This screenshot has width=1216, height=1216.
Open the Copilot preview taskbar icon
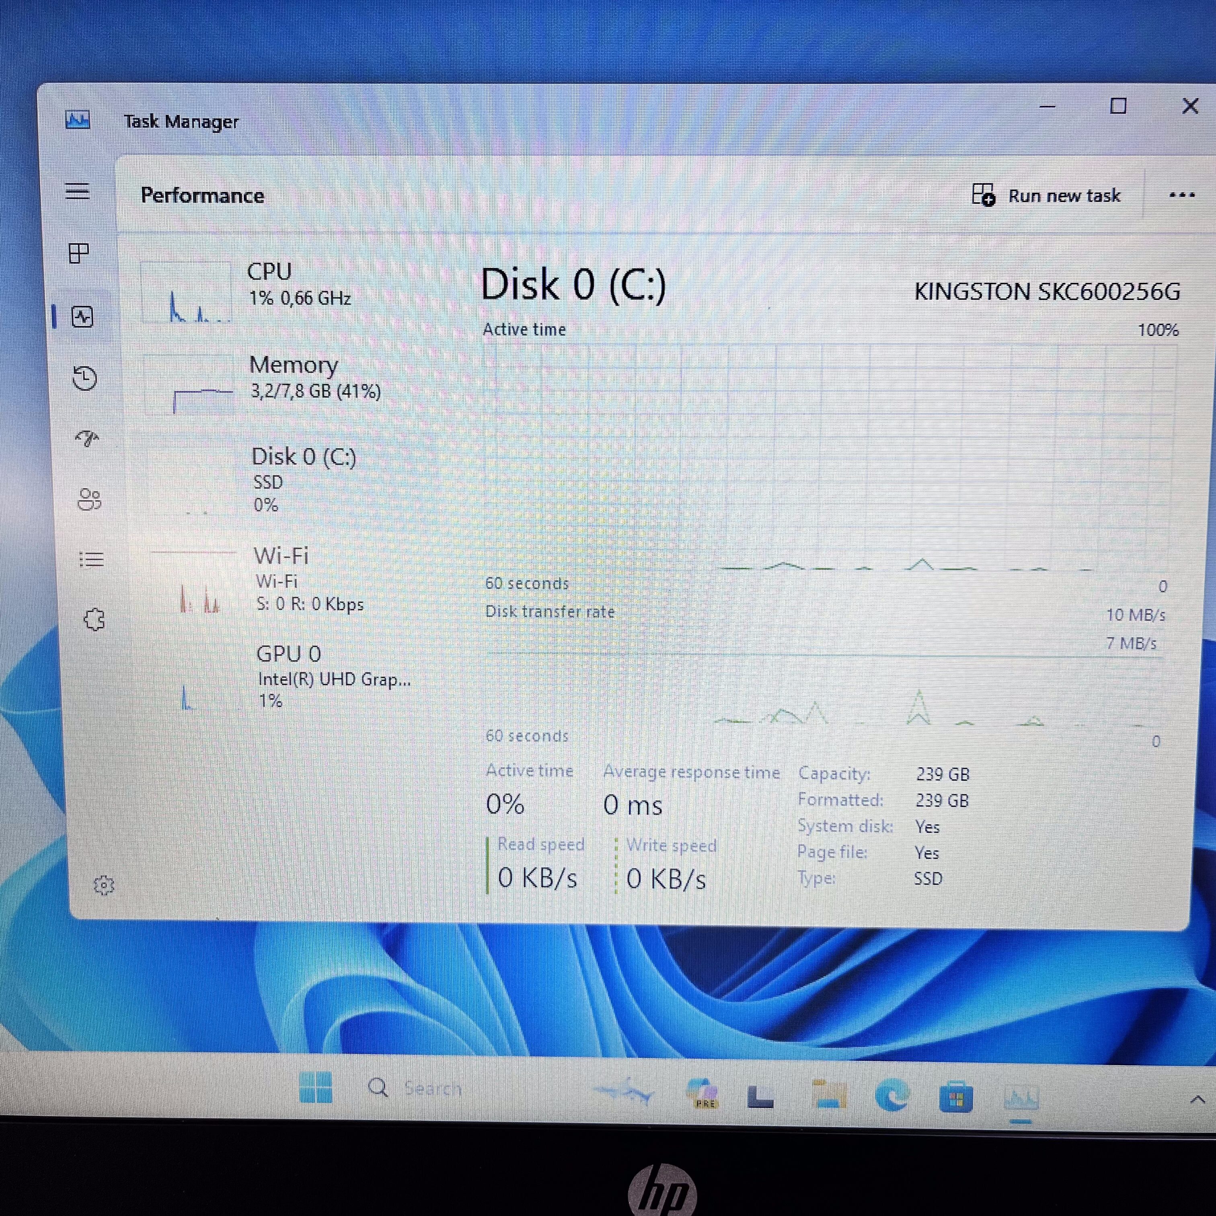coord(702,1093)
